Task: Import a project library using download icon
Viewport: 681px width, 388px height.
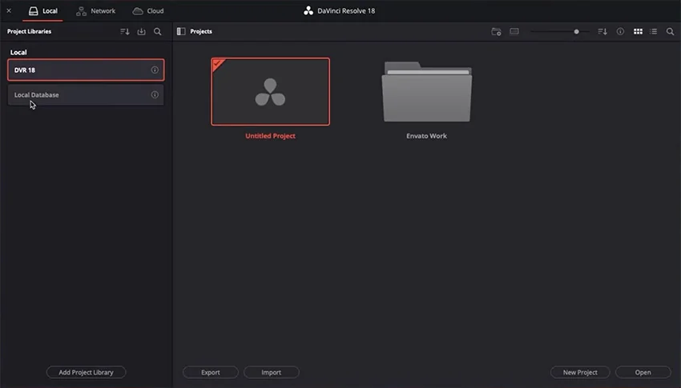Action: click(x=142, y=32)
